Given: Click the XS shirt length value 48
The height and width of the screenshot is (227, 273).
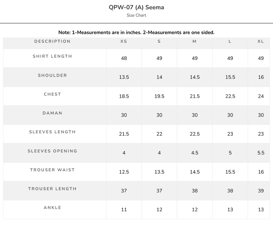Looking at the screenshot, I should [124, 58].
